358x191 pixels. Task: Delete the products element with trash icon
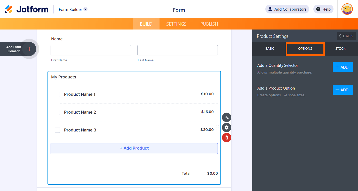[227, 137]
